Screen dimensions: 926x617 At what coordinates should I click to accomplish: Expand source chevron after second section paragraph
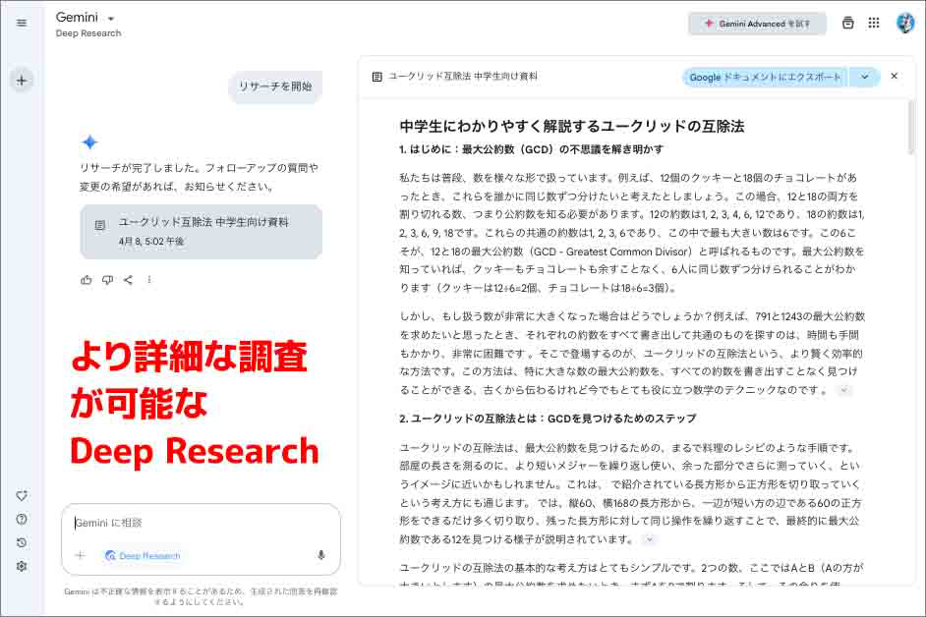click(649, 539)
